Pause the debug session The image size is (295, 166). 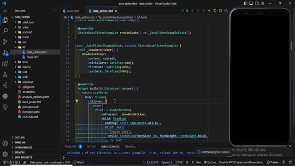click(x=187, y=11)
